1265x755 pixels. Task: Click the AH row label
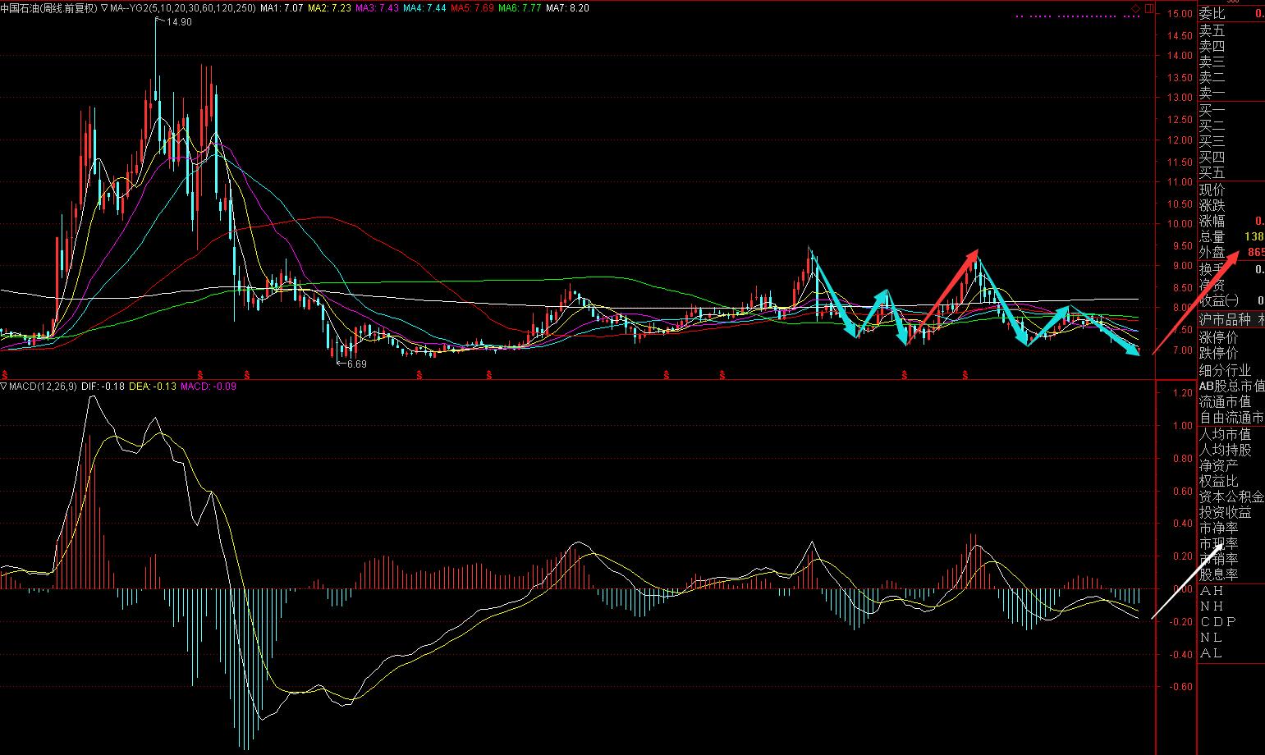(1212, 591)
